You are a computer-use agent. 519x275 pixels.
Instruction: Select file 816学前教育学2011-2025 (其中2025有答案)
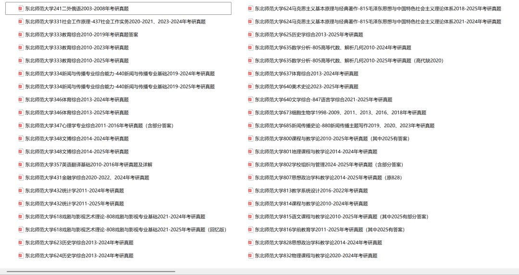(330, 229)
